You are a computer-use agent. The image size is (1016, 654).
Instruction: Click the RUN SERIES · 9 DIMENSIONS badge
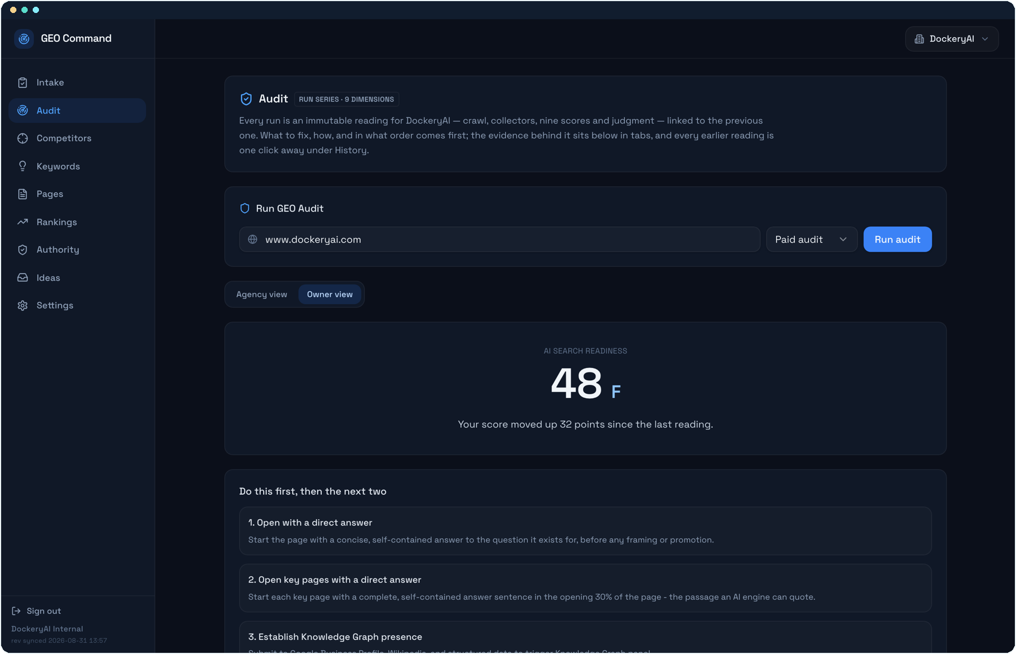tap(347, 99)
